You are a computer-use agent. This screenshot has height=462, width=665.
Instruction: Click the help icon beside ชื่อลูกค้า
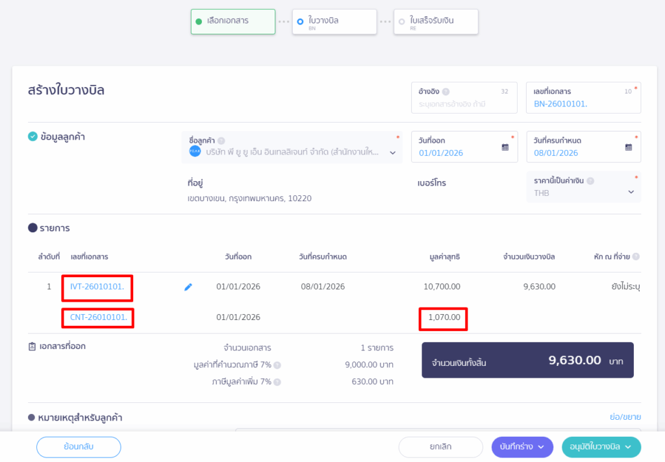[x=221, y=141]
